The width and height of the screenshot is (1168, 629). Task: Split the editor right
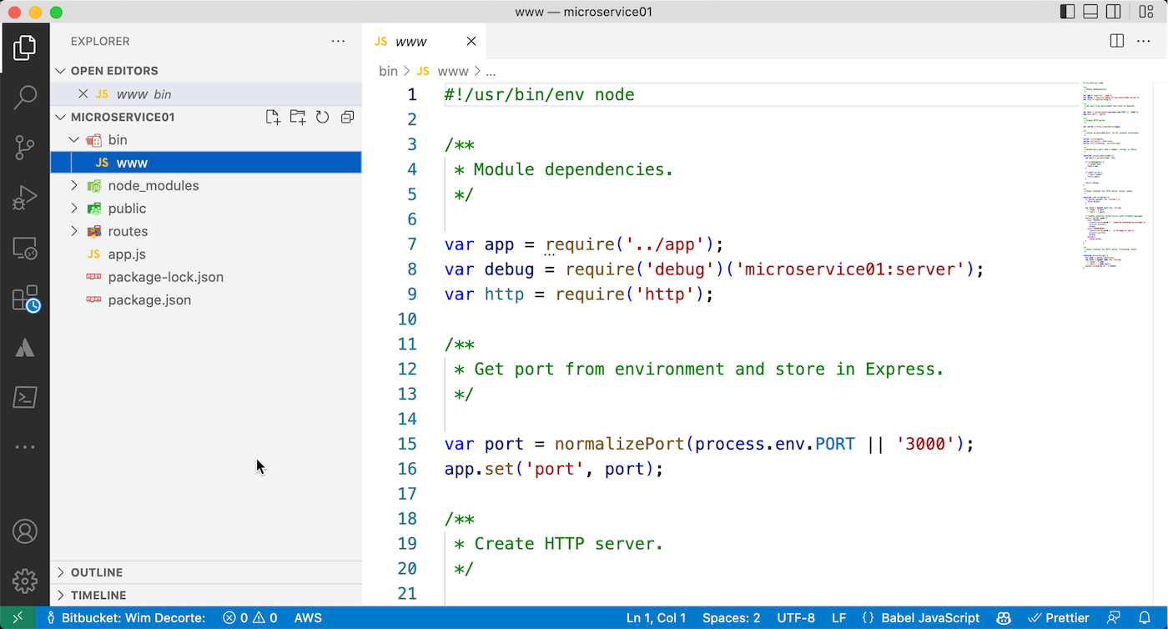(x=1117, y=41)
